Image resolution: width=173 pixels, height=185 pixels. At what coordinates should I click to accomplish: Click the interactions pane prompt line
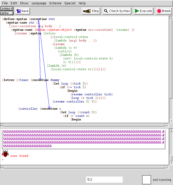[77, 160]
